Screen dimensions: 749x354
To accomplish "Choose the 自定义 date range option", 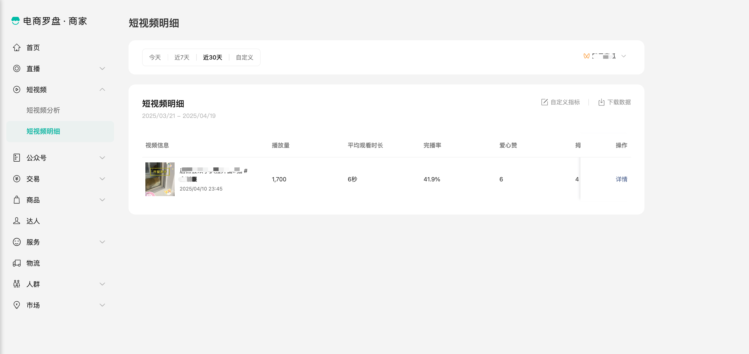I will (x=244, y=57).
